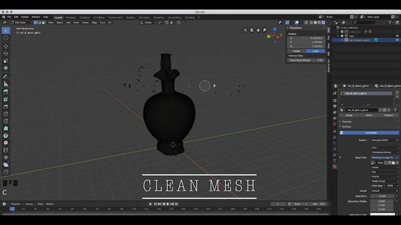The image size is (401, 225).
Task: Click the material Select button
Action: click(x=369, y=115)
